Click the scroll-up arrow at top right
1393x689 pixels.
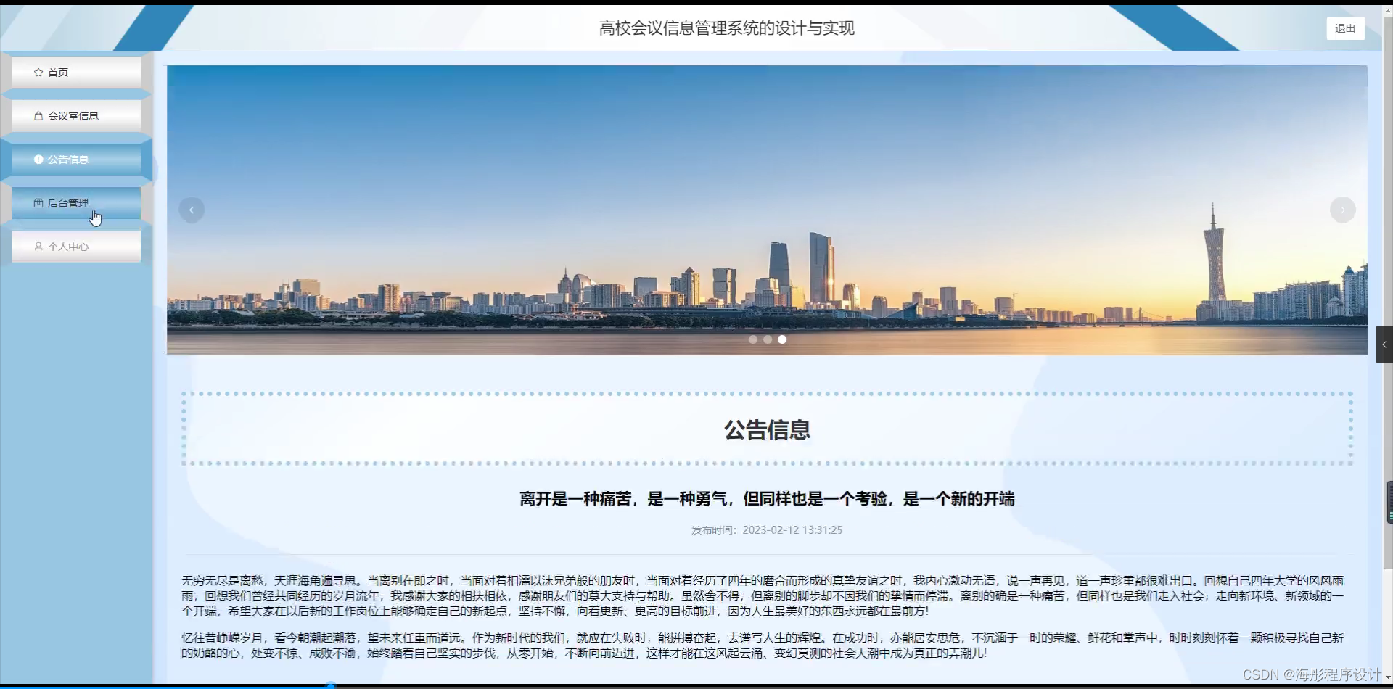[1386, 10]
